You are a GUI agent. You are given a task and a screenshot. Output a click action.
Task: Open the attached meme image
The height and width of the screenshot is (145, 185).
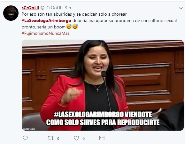[103, 85]
